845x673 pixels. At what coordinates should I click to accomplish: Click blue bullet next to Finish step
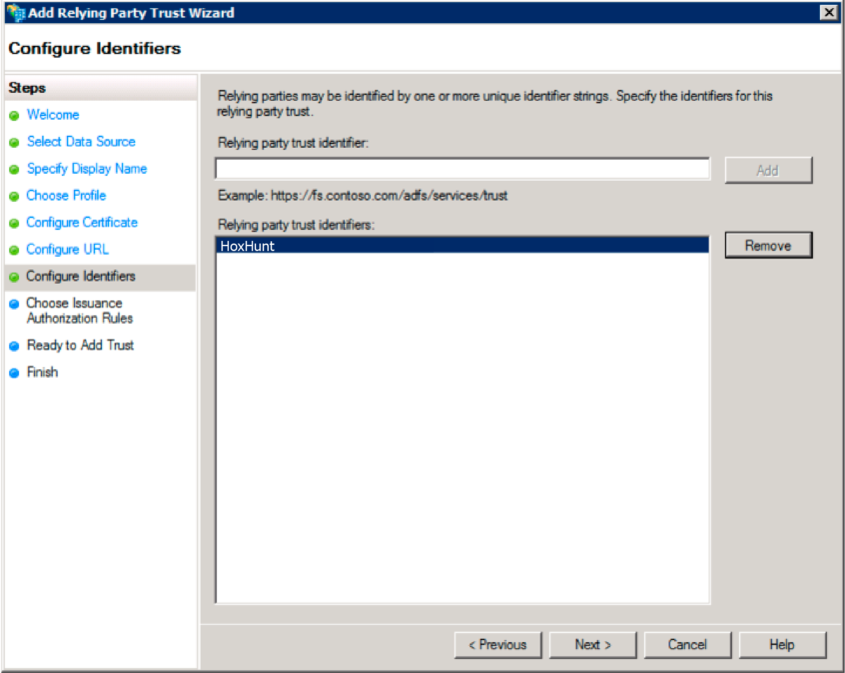pos(14,373)
